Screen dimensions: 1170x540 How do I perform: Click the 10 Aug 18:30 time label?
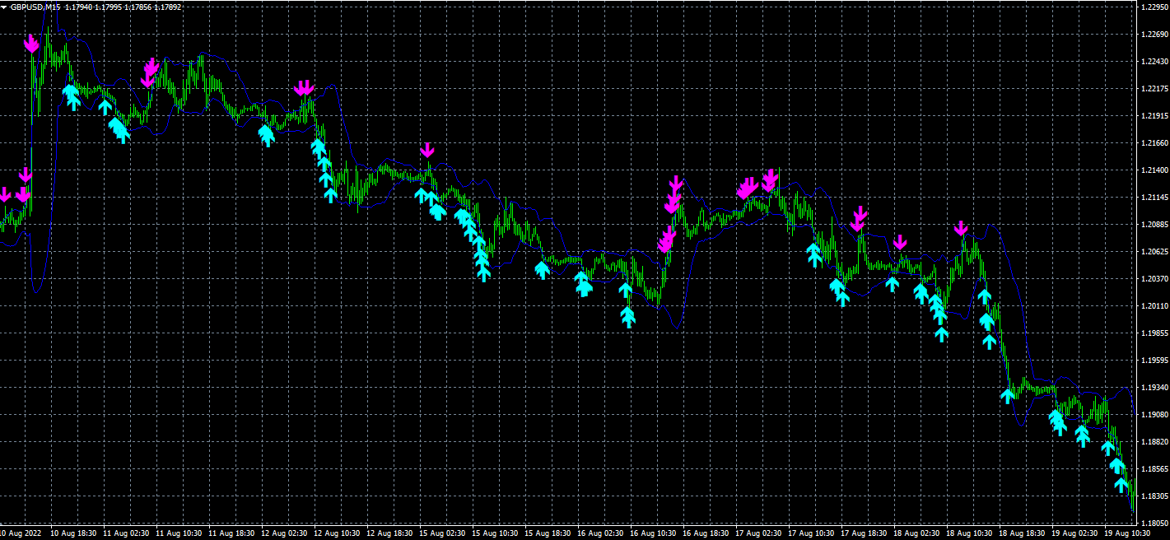coord(73,533)
